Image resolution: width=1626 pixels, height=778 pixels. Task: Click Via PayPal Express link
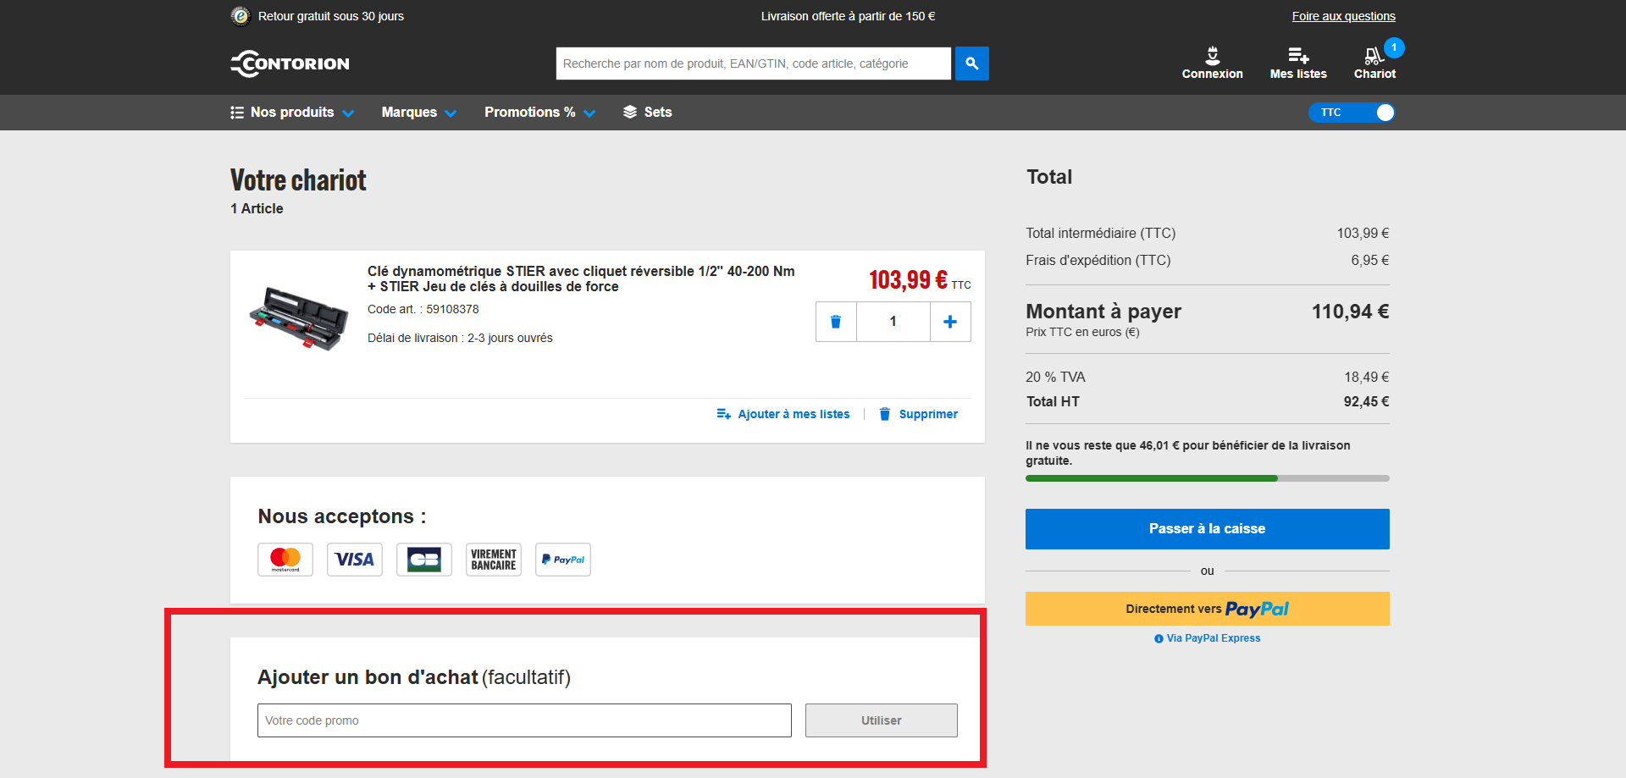(1214, 638)
